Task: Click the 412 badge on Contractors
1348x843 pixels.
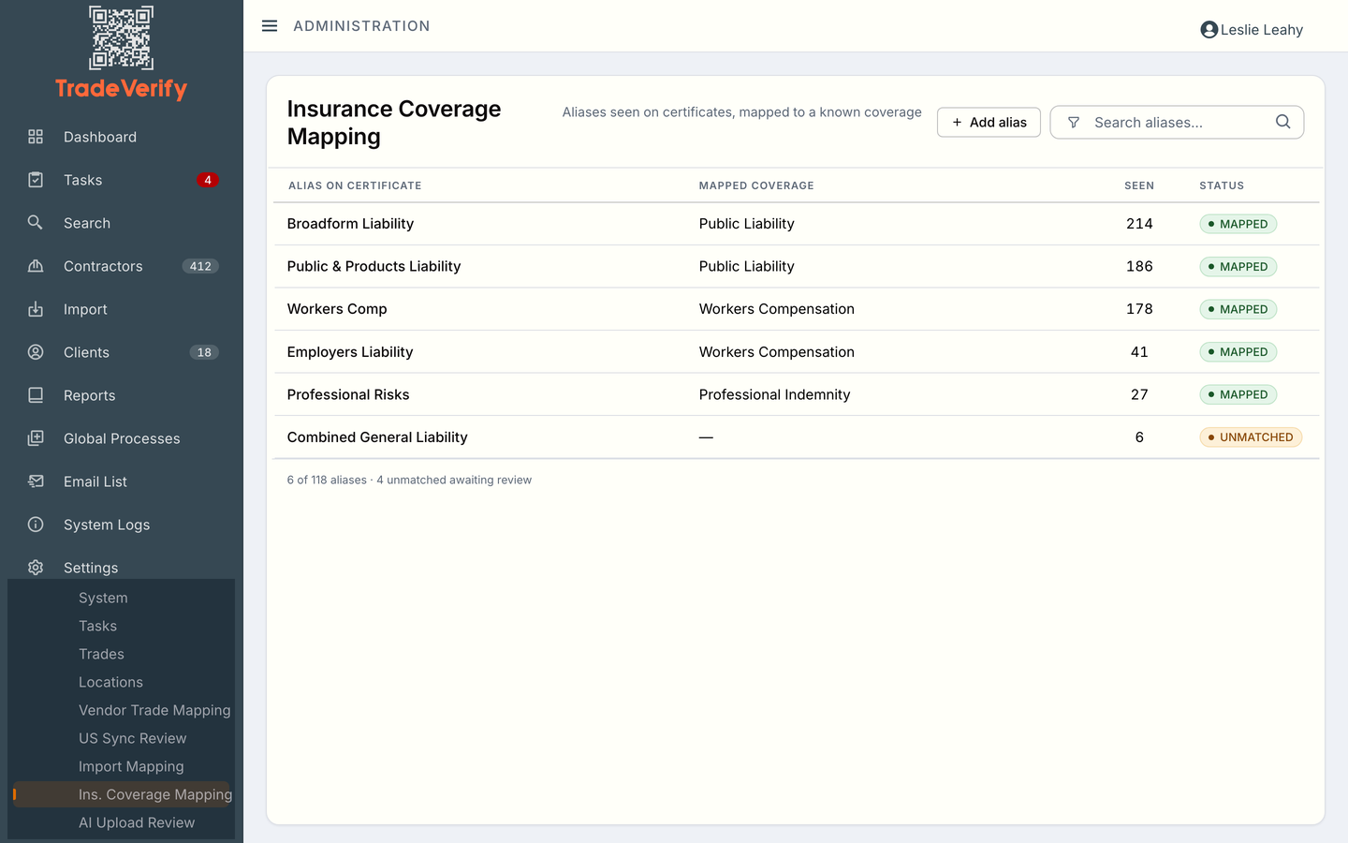Action: click(200, 266)
